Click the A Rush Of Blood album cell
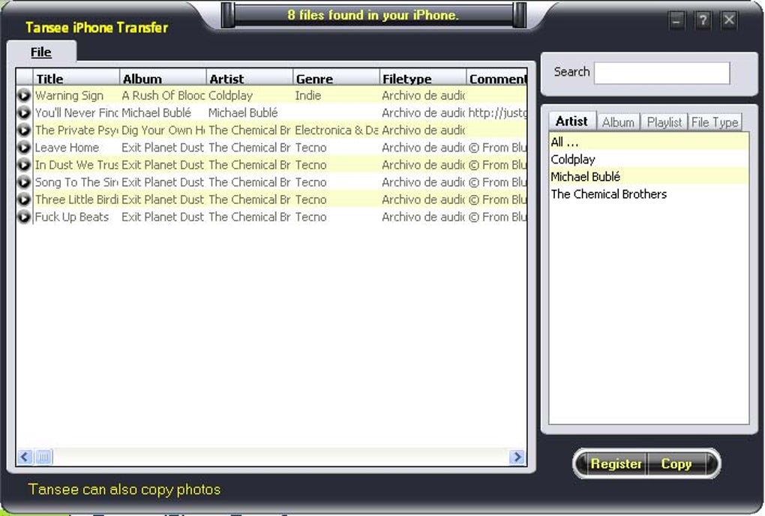Image resolution: width=765 pixels, height=516 pixels. pyautogui.click(x=163, y=95)
